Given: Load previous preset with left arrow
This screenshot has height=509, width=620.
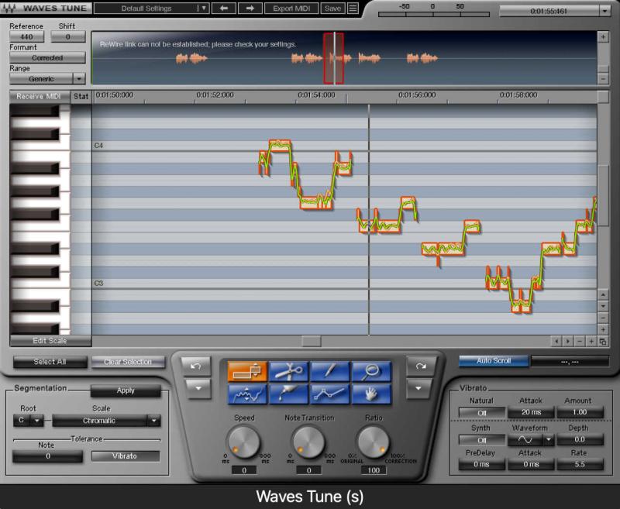Looking at the screenshot, I should pyautogui.click(x=224, y=8).
